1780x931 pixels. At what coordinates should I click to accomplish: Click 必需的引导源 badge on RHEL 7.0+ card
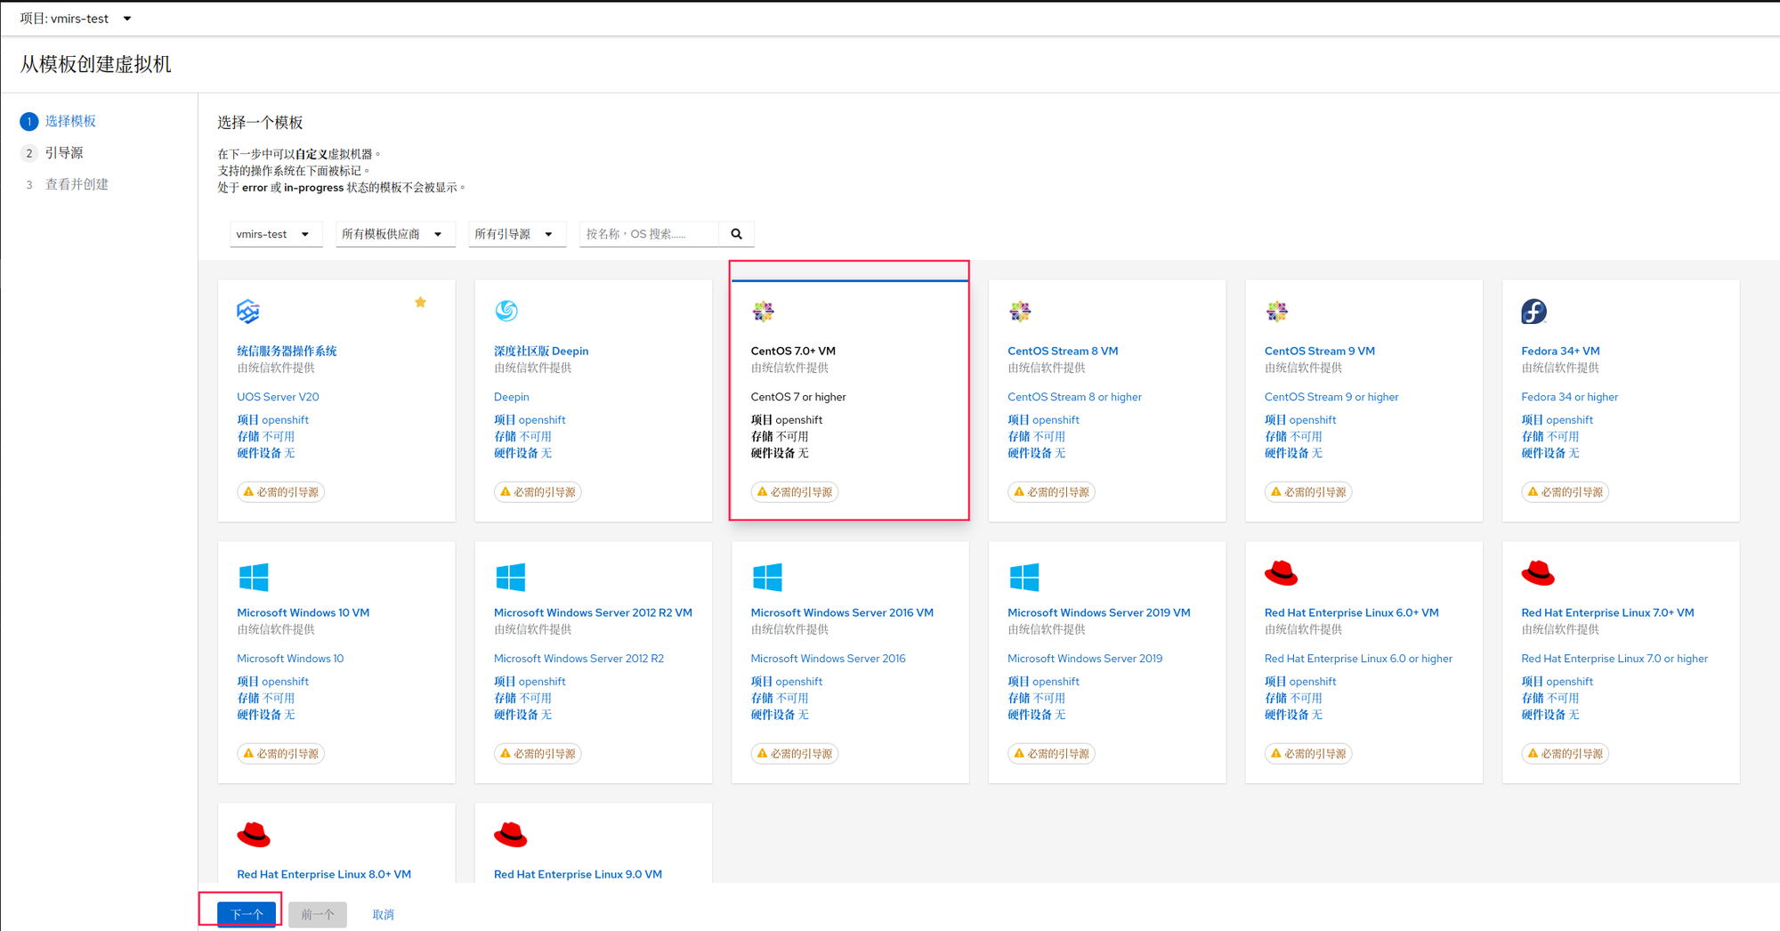coord(1566,753)
